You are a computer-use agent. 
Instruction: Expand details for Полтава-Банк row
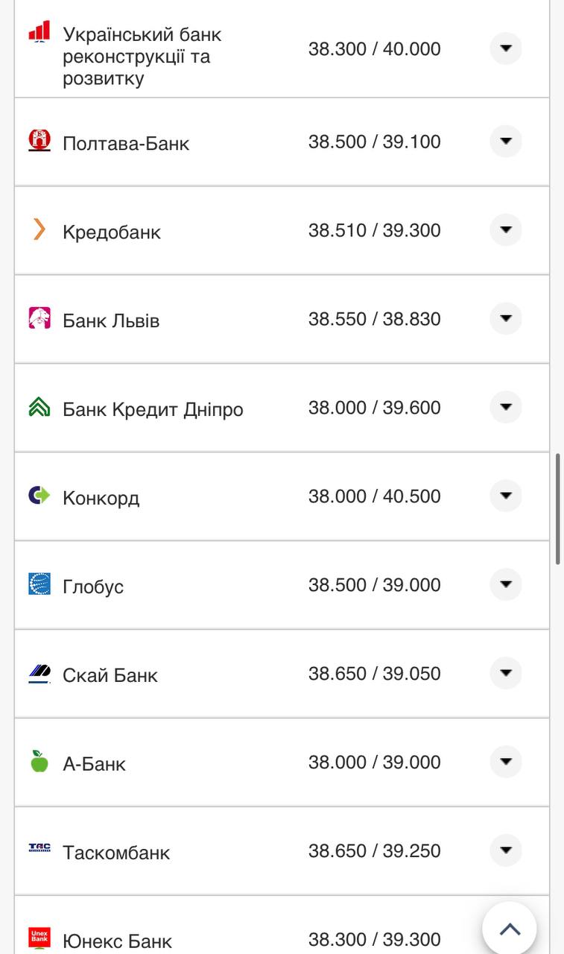(x=506, y=142)
